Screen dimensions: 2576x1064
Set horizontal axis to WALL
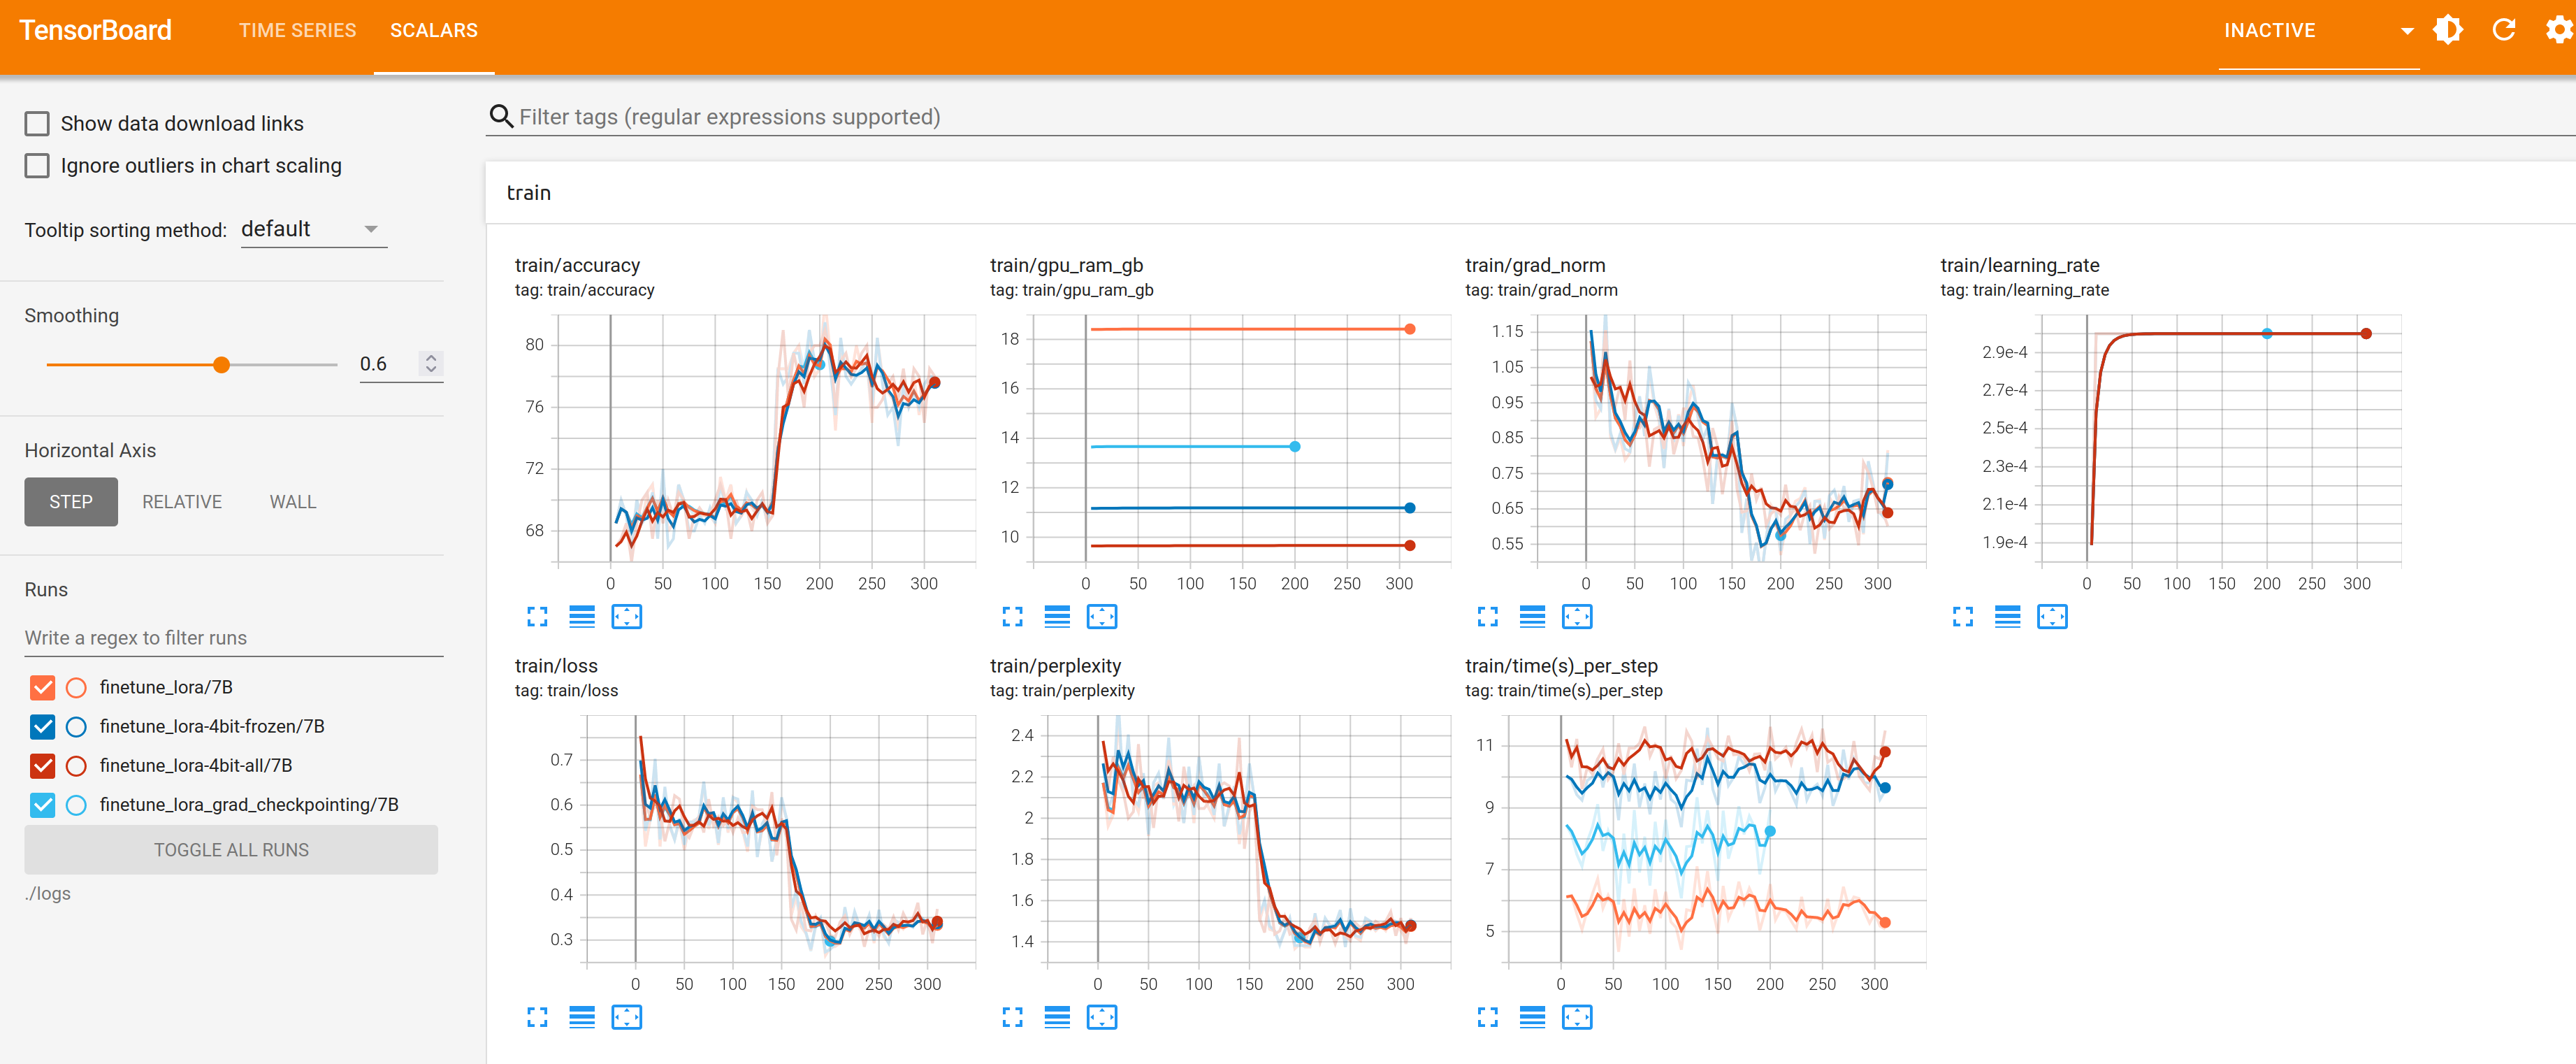click(293, 502)
